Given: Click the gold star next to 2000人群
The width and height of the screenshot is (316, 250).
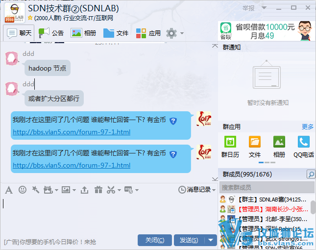Looking at the screenshot, I should point(30,18).
